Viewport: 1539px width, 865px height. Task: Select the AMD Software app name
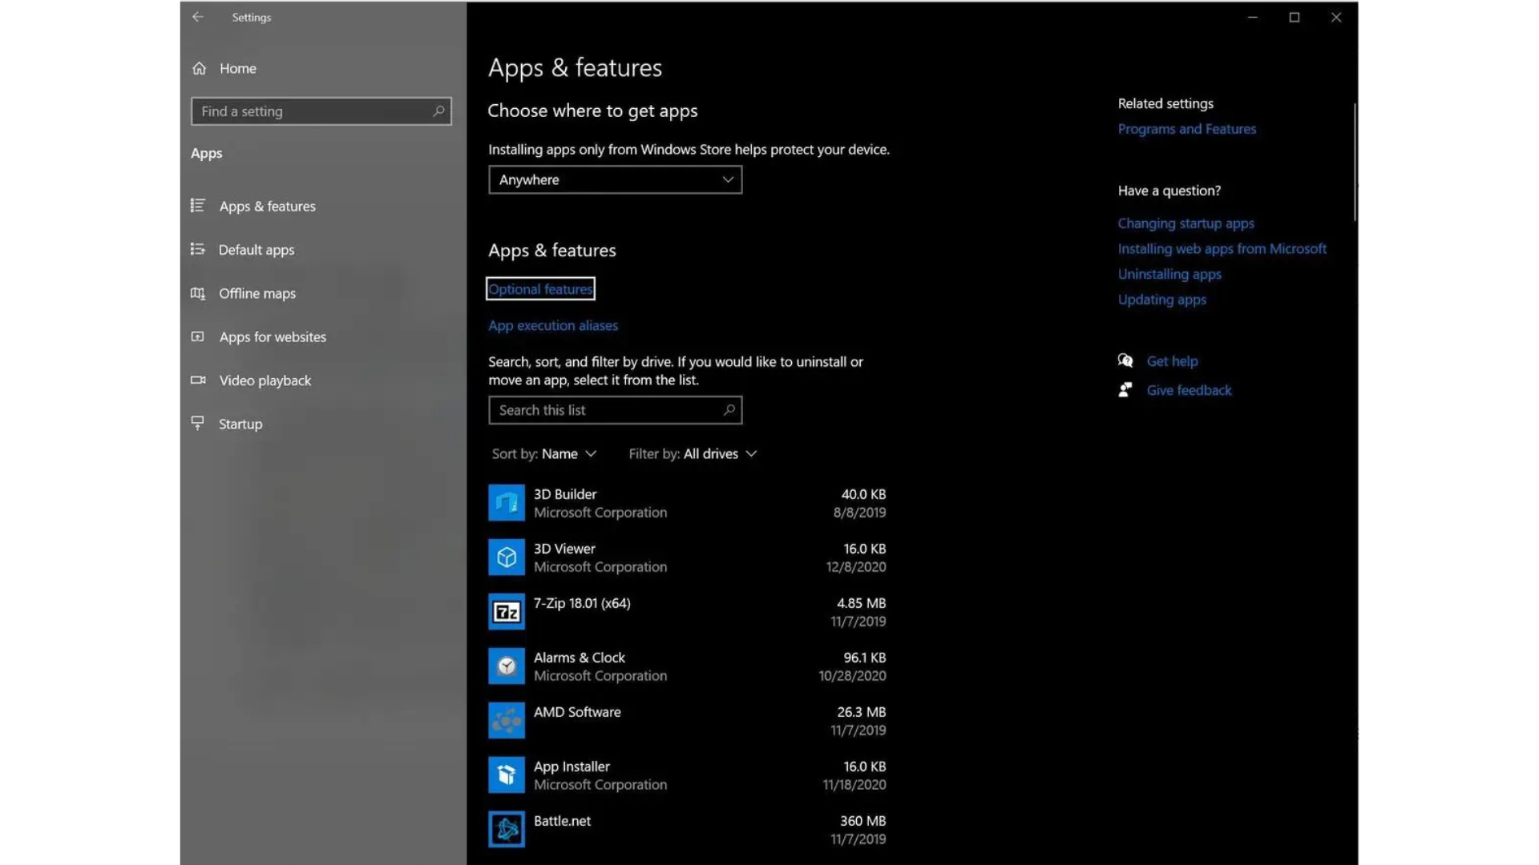pyautogui.click(x=577, y=712)
